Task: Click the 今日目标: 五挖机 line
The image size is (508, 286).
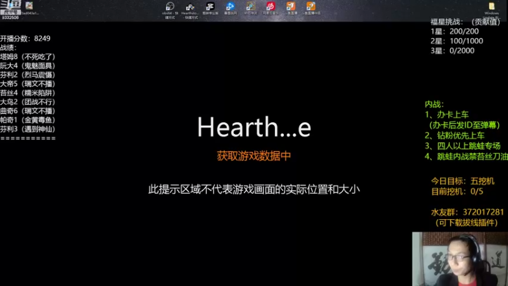Action: (x=463, y=181)
